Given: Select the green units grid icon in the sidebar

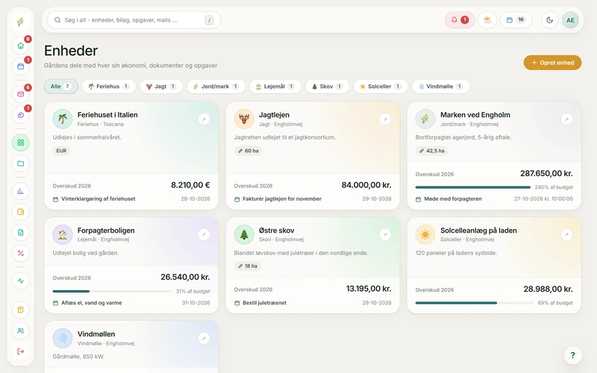Looking at the screenshot, I should [x=21, y=142].
